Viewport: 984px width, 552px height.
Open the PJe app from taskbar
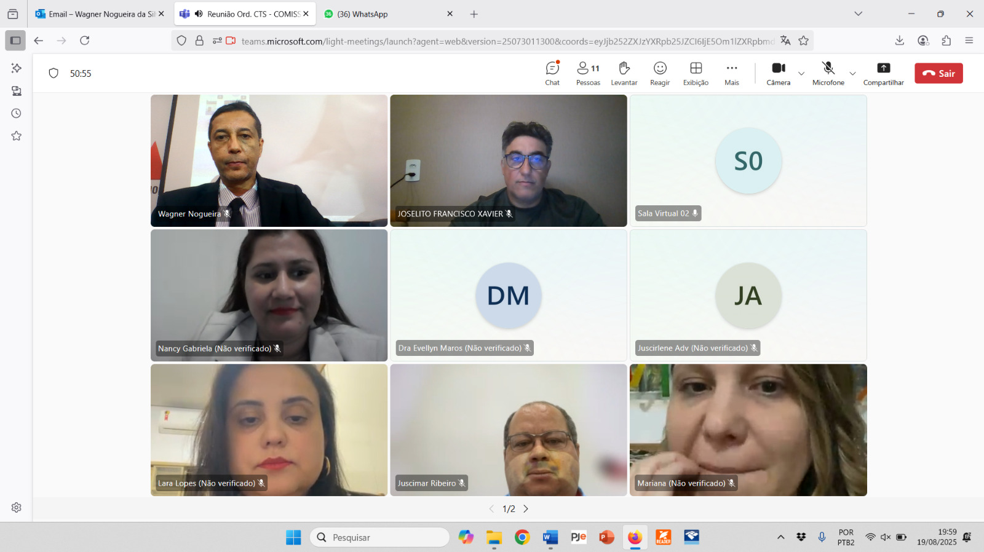coord(579,537)
